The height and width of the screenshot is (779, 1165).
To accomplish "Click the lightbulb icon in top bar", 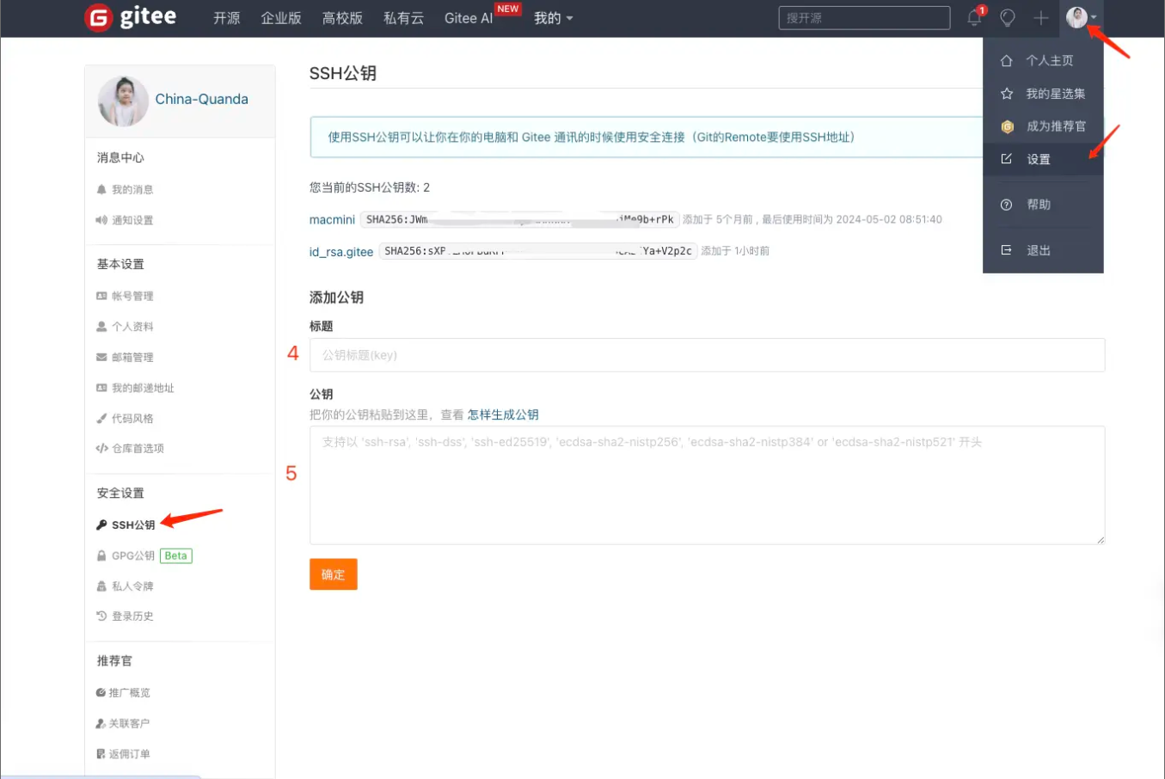I will (1007, 17).
